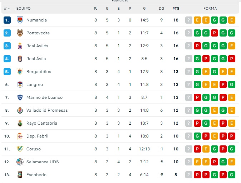241x183 pixels.
Task: Sort standings by PTS column header
Action: (x=176, y=8)
